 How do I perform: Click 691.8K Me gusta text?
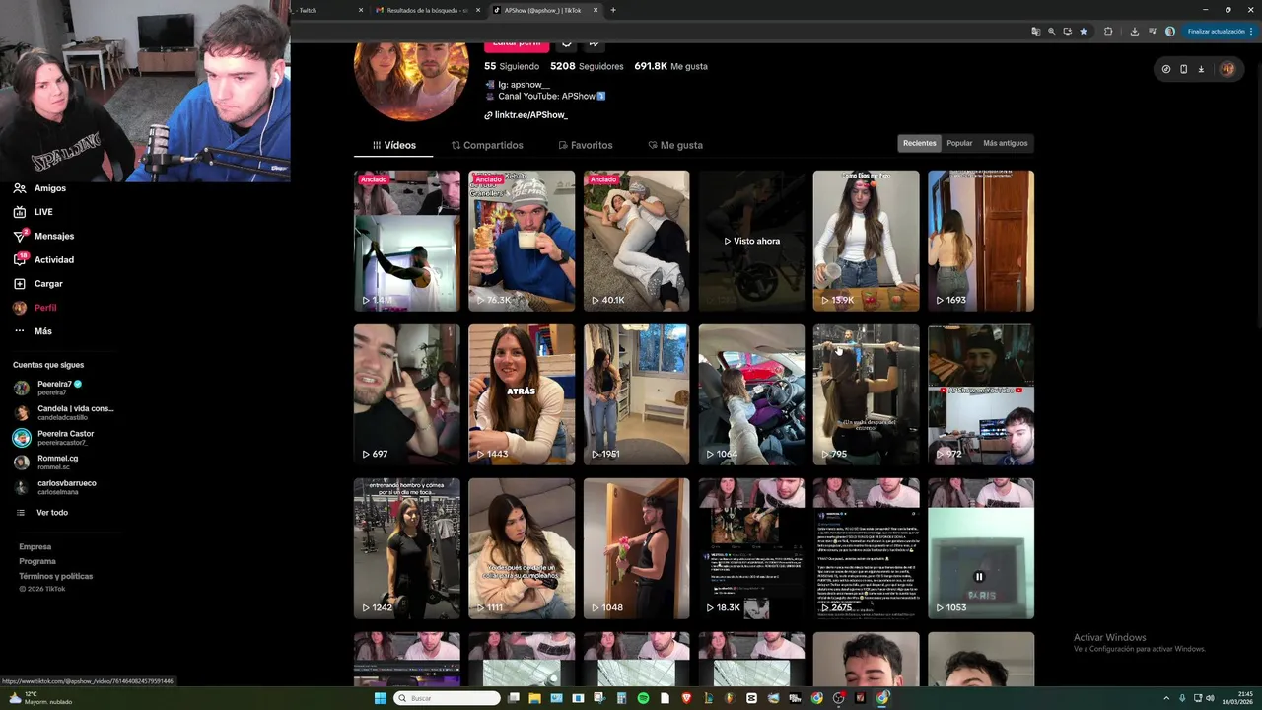[670, 66]
